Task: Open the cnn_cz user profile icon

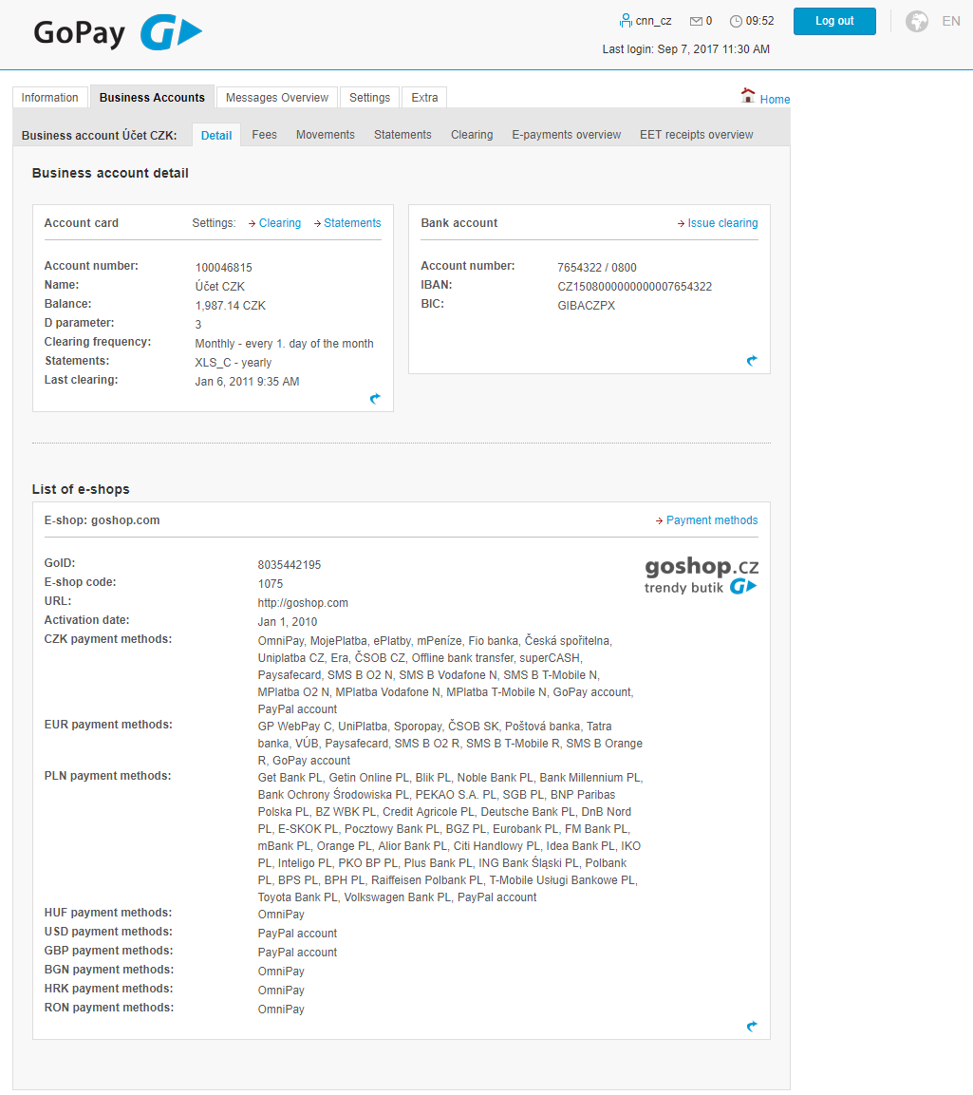Action: (626, 21)
